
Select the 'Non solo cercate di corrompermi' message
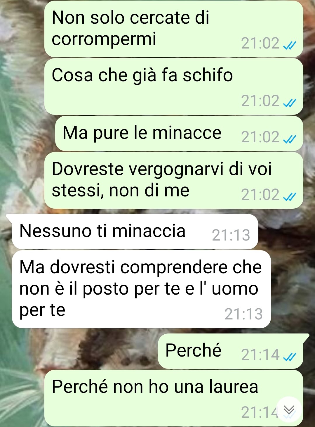click(174, 29)
